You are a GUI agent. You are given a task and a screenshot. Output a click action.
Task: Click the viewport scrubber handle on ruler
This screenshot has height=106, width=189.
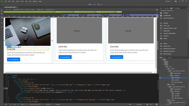click(157, 16)
